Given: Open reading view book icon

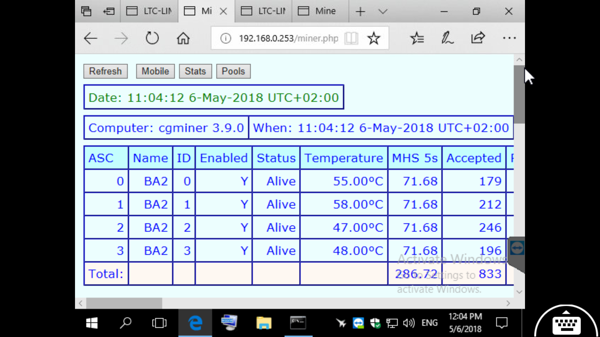Looking at the screenshot, I should tap(351, 38).
